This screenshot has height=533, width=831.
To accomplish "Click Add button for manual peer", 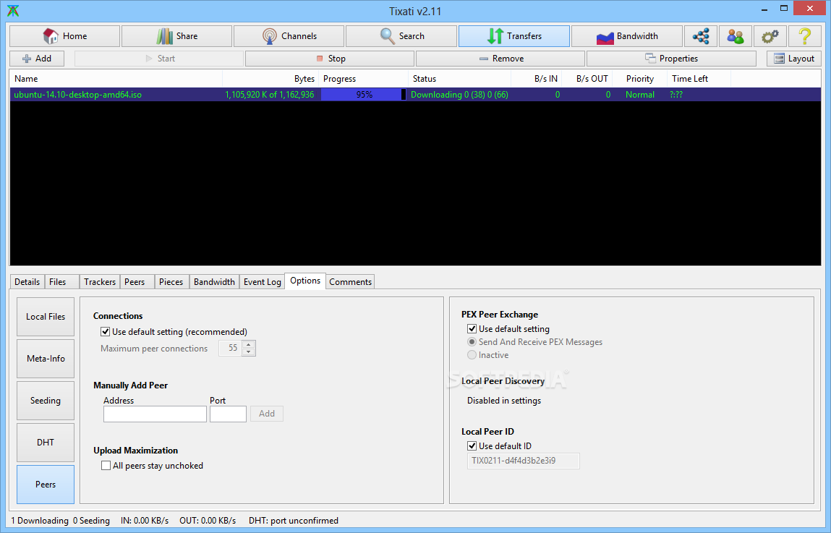I will pyautogui.click(x=267, y=414).
